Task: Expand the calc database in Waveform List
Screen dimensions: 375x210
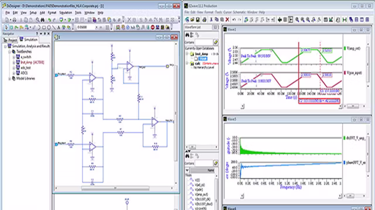Action: [187, 64]
